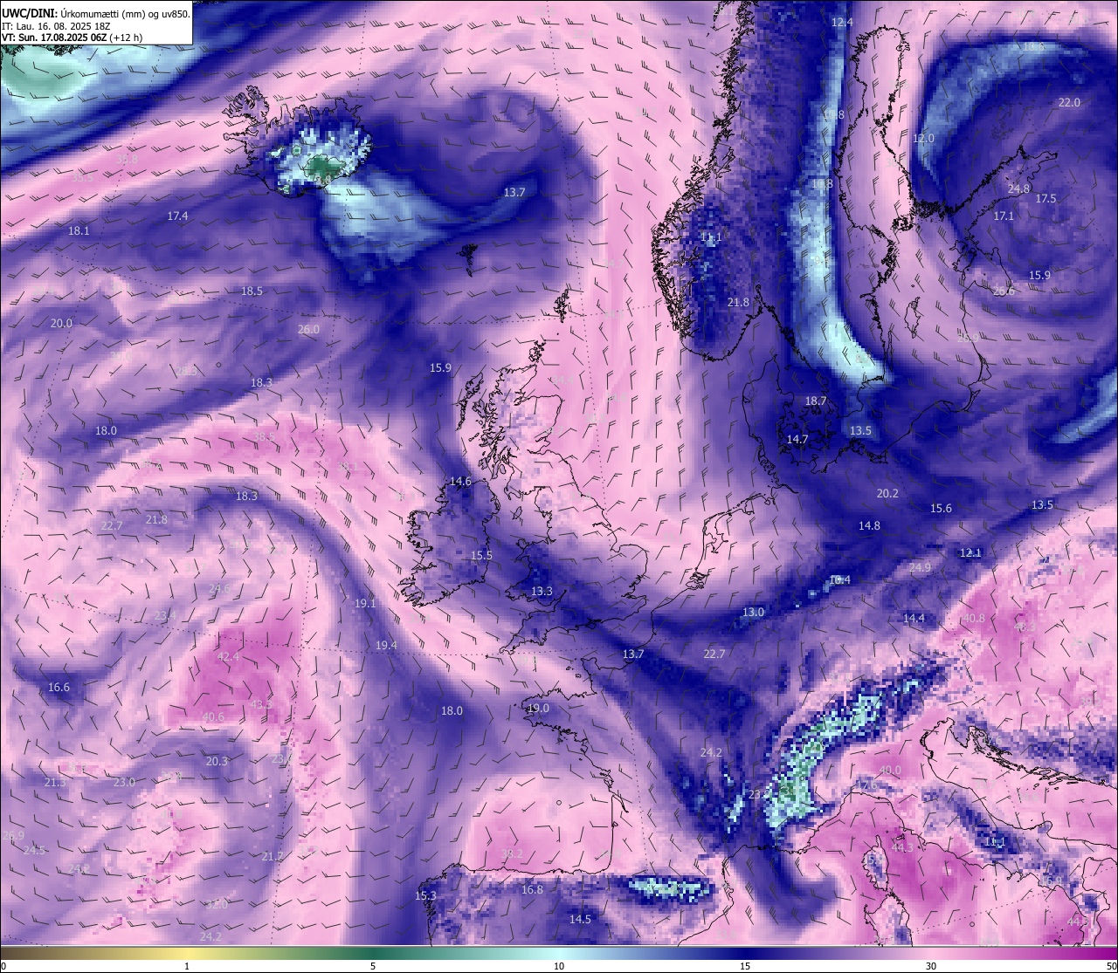Click the 20.2 value over northern Germany
The height and width of the screenshot is (973, 1118).
[x=887, y=493]
